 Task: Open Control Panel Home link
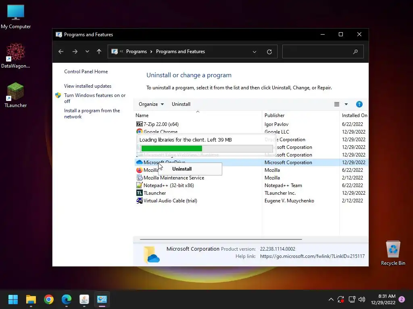coord(86,72)
